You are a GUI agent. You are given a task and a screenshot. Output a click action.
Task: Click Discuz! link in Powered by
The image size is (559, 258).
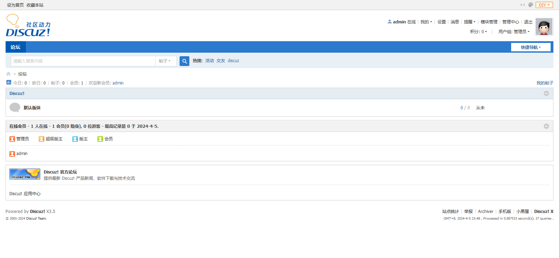[37, 212]
